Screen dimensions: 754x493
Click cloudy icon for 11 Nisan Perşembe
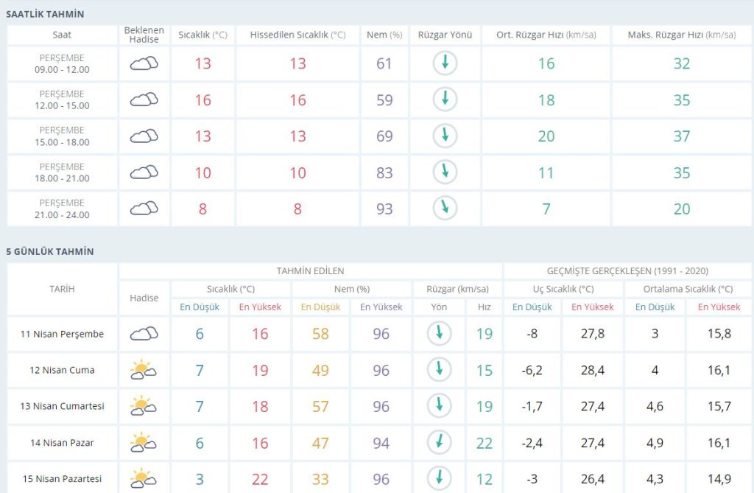[144, 334]
